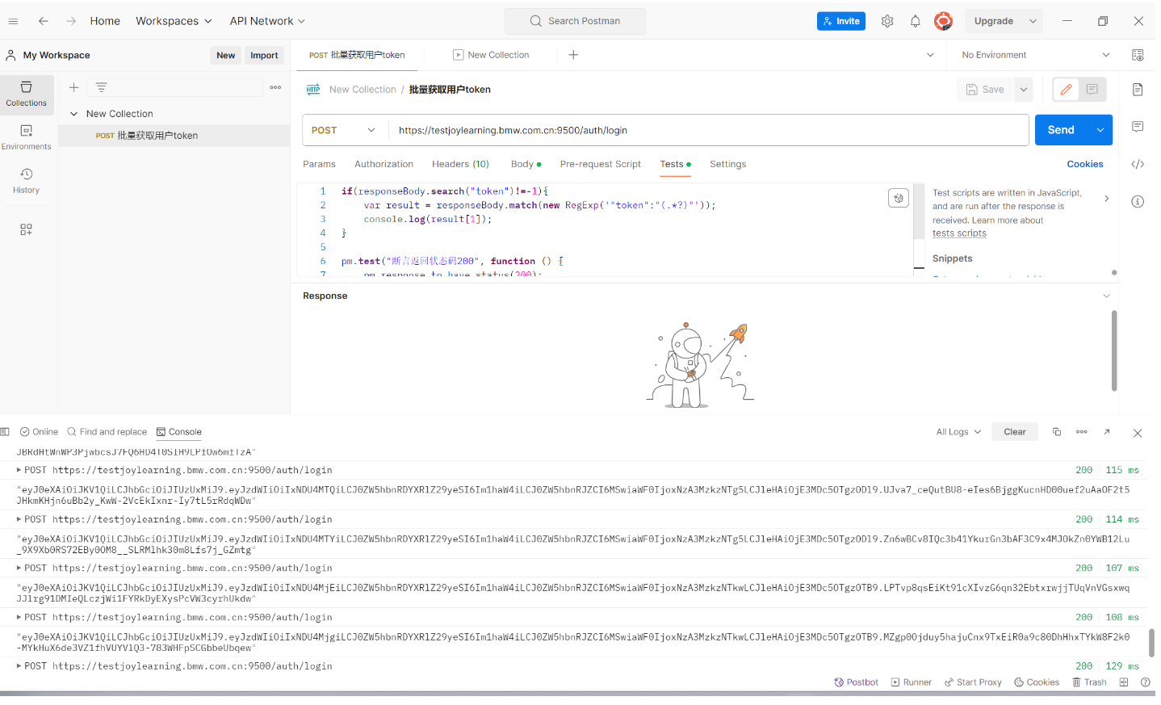Switch to the Headers (10) tab
Viewport: 1161px width, 705px height.
[x=460, y=164]
